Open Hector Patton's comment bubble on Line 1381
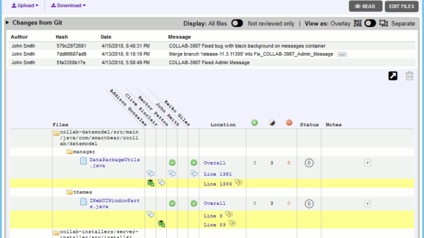 [172, 173]
